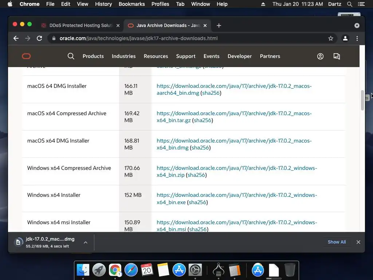Open the Chrome three-dot menu
This screenshot has width=373, height=280.
pos(357,38)
